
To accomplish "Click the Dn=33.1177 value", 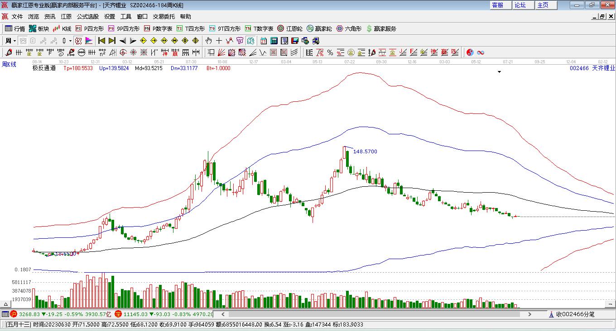I will [x=184, y=68].
